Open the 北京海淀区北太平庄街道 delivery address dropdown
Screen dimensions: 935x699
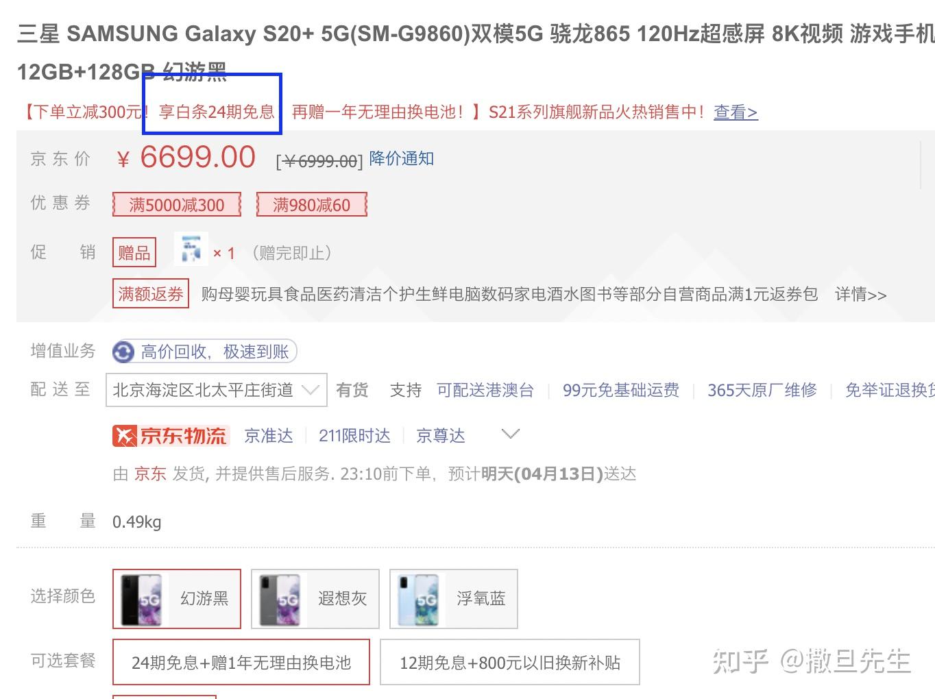coord(217,390)
